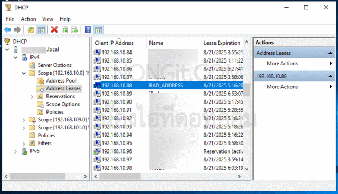Click the Address Leases folder icon

[x=40, y=88]
